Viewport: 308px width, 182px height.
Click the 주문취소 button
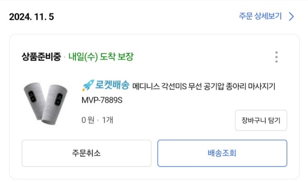coord(86,153)
